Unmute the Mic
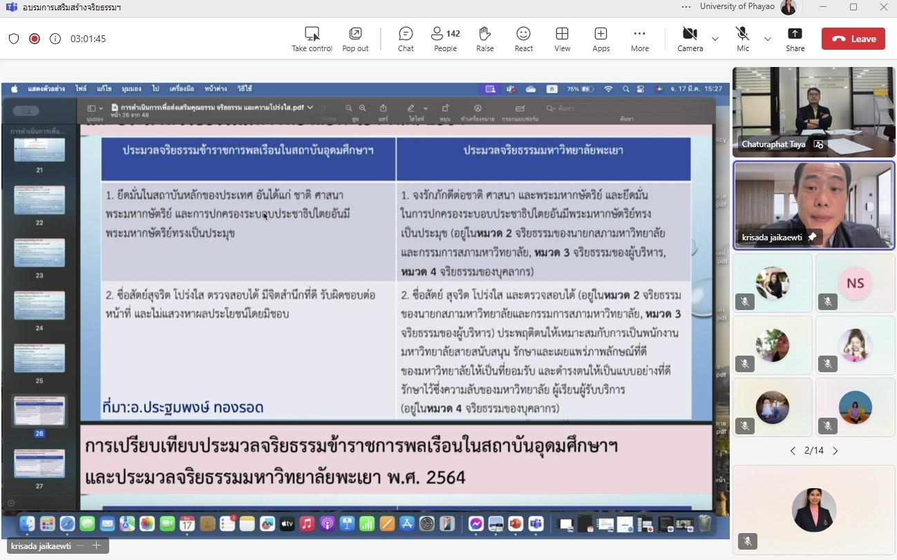897x560 pixels. 742,39
